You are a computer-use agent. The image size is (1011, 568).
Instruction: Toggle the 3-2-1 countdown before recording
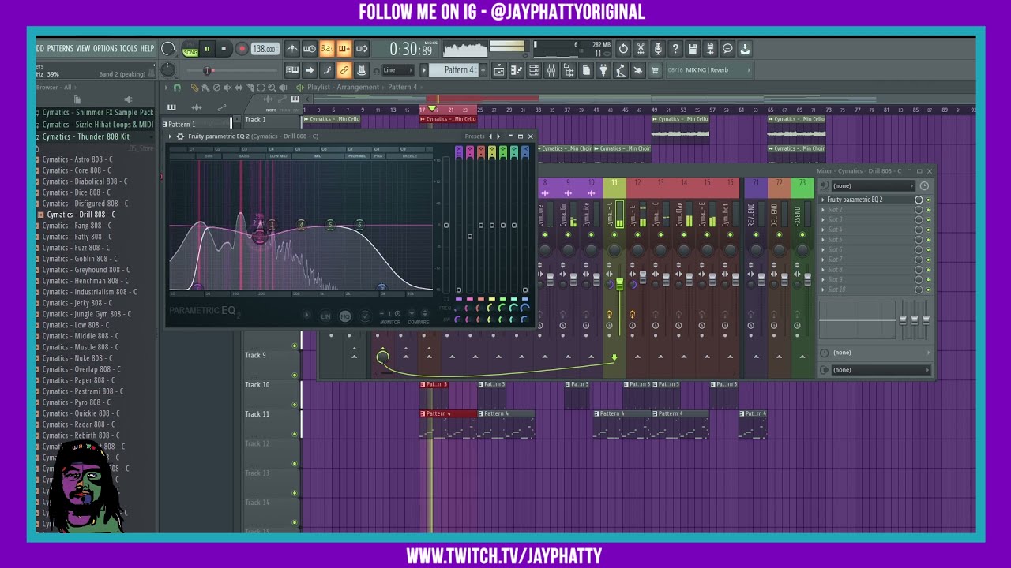pos(327,49)
